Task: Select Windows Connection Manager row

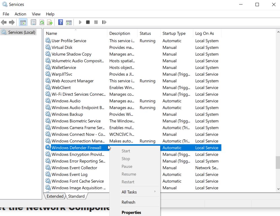Action: coord(133,141)
